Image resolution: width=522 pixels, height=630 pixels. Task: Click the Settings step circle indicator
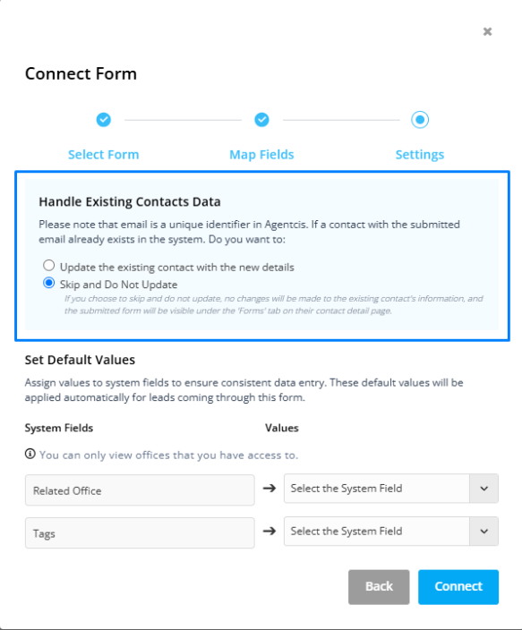420,119
